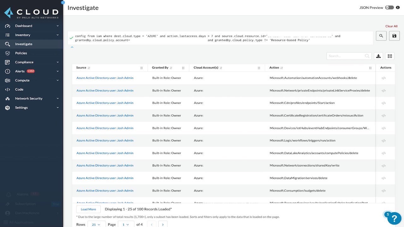Image resolution: width=404 pixels, height=227 pixels.
Task: Collapse the sidebar with the blue arrow
Action: pyautogui.click(x=63, y=2)
